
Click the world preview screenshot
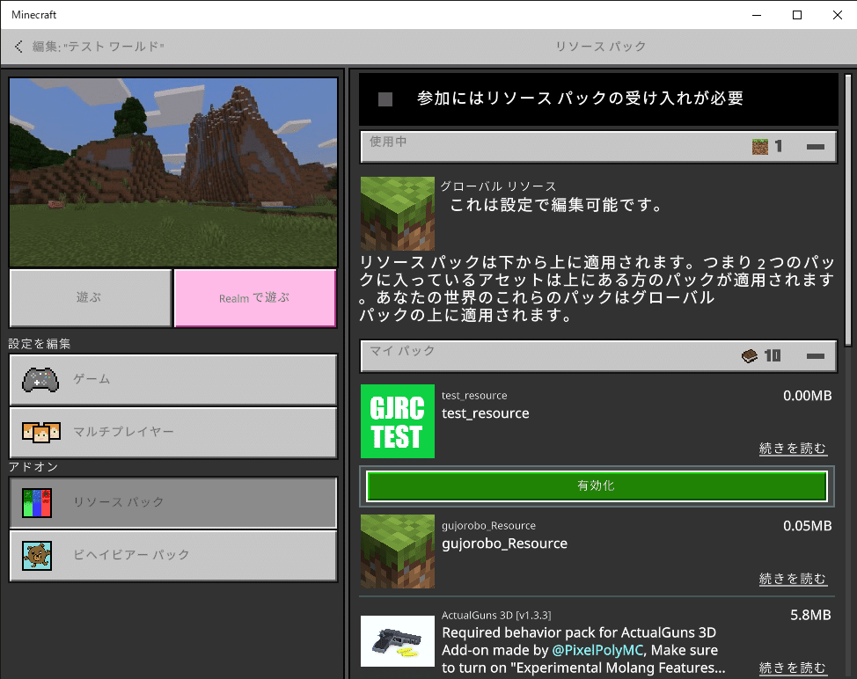[173, 172]
